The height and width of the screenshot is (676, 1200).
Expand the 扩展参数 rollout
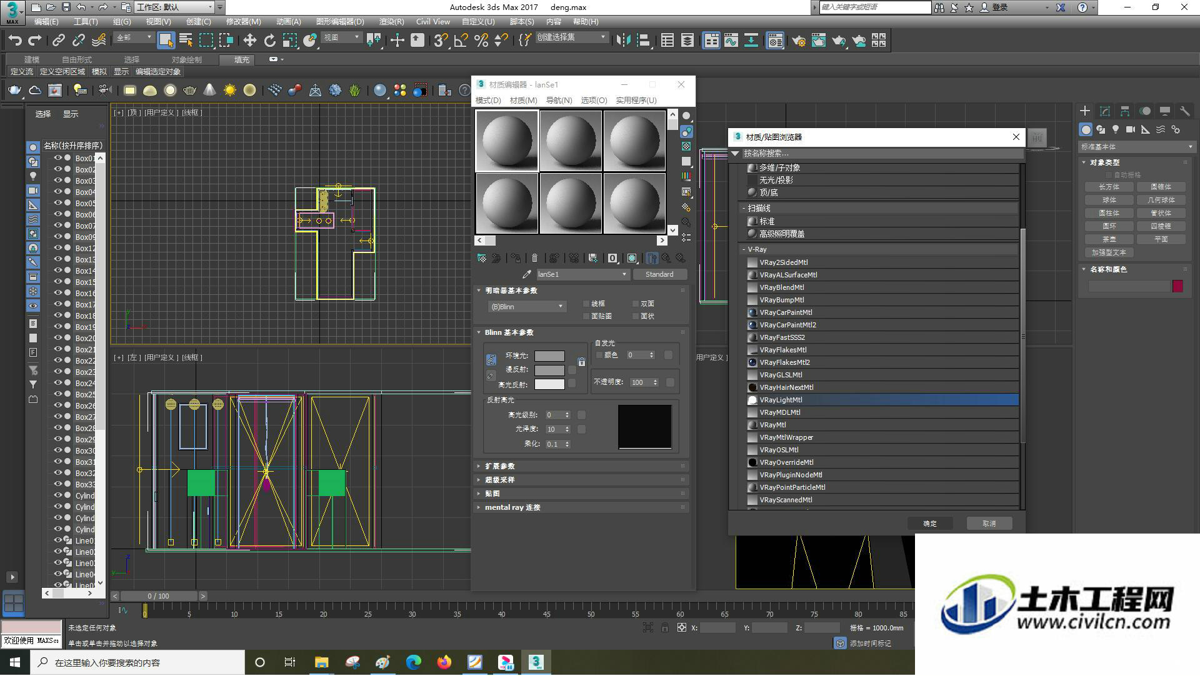point(581,467)
